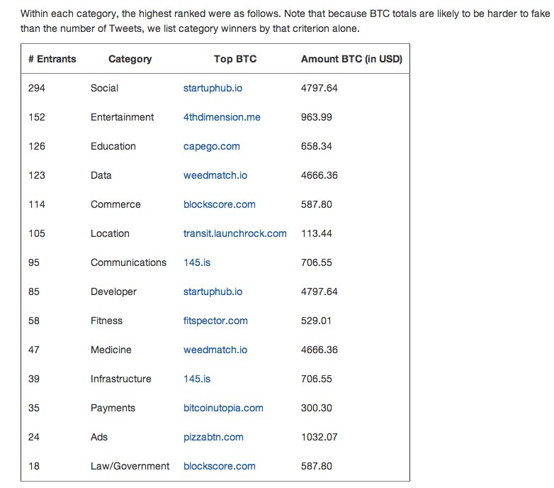Screen dimensions: 554x488
Task: Visit weedmatch.io in the Medicine row
Action: (215, 350)
